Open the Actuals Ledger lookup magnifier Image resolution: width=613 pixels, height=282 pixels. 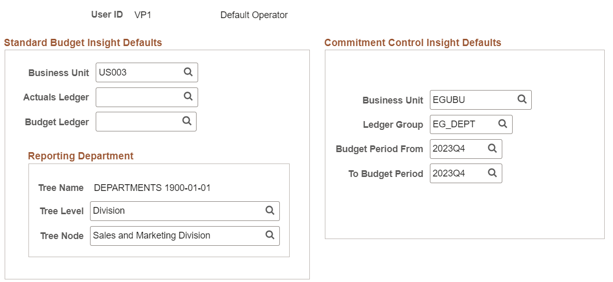pos(188,96)
